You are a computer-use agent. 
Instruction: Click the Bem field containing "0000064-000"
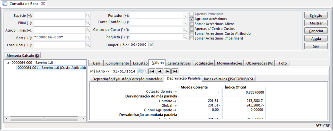click(59, 37)
